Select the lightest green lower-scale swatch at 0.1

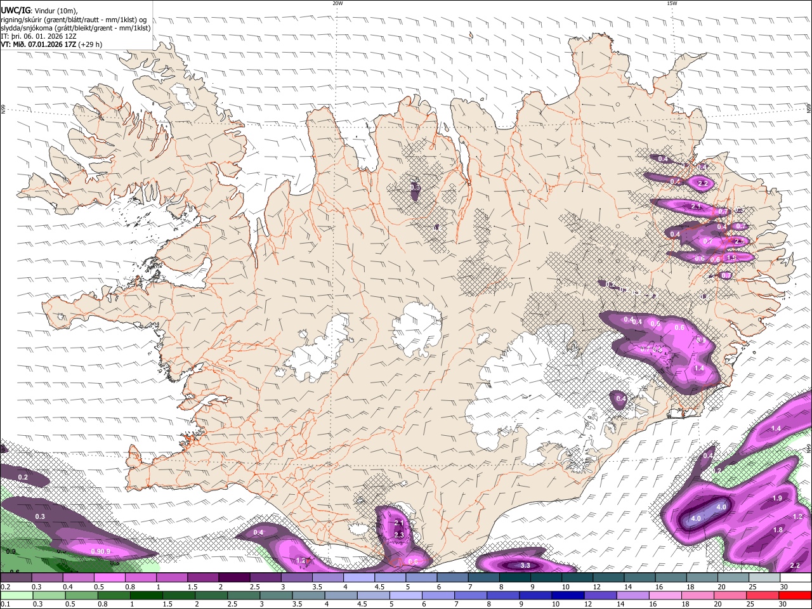(16, 595)
